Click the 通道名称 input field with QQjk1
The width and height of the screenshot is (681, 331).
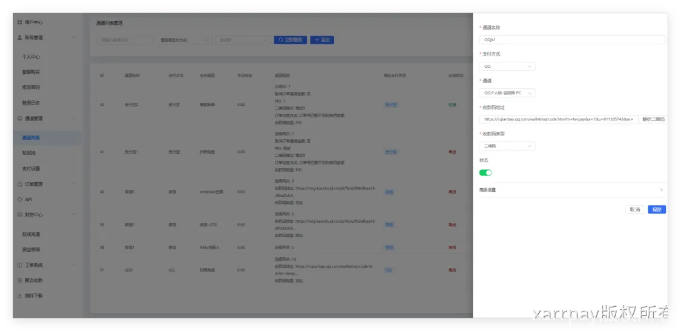click(572, 40)
